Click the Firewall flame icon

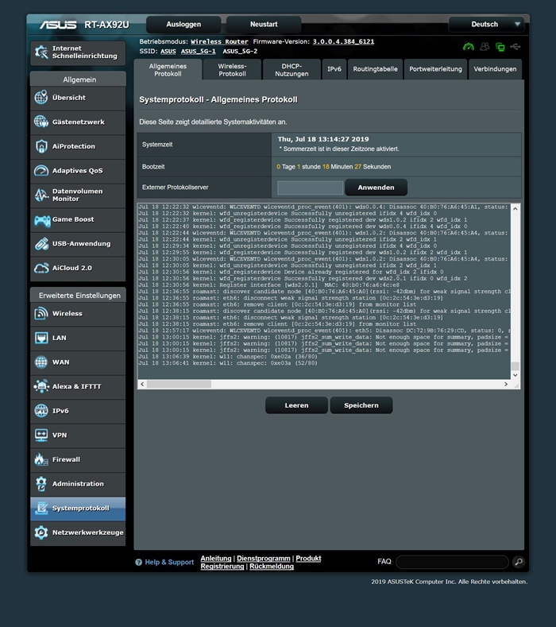coord(41,459)
